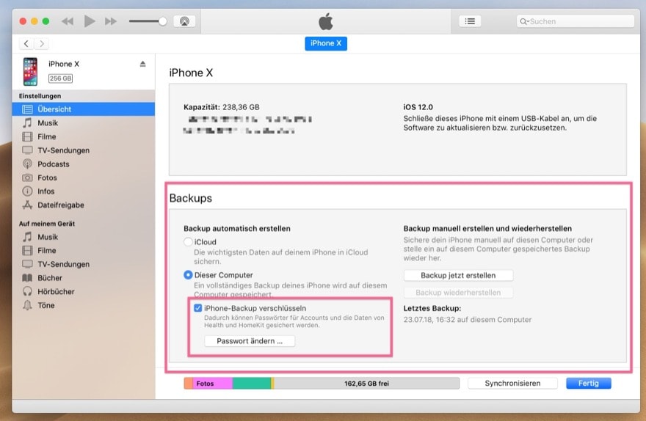Click the Synchronisieren button
The height and width of the screenshot is (421, 646).
(512, 383)
